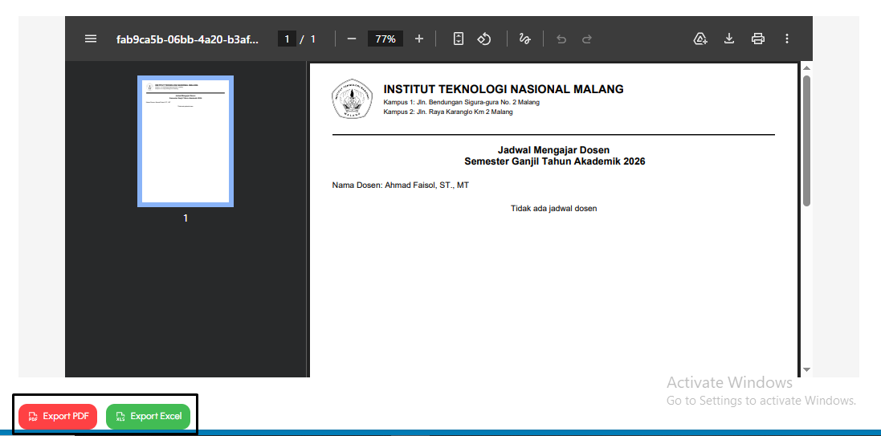881x436 pixels.
Task: Click the current page number field
Action: pyautogui.click(x=287, y=39)
